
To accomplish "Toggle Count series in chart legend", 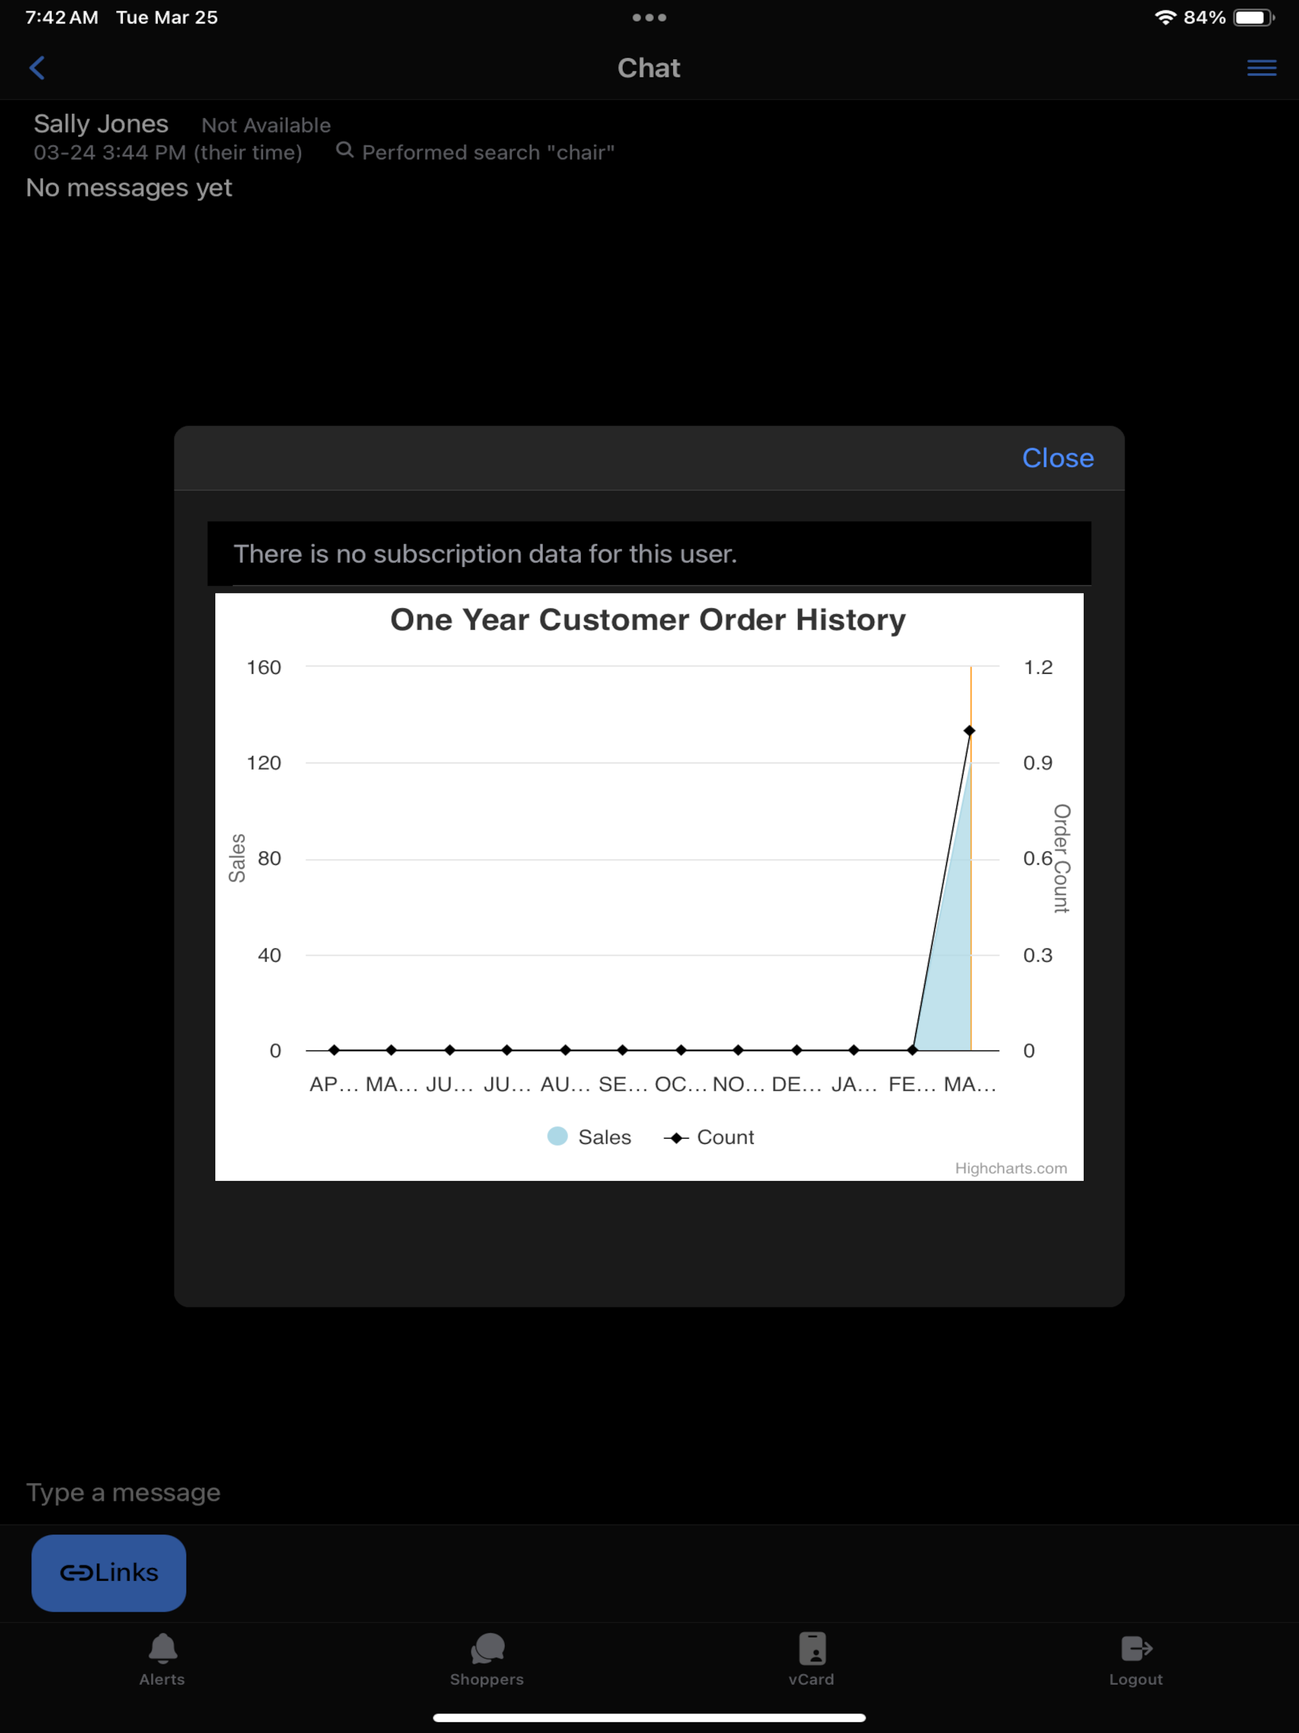I will pos(709,1137).
